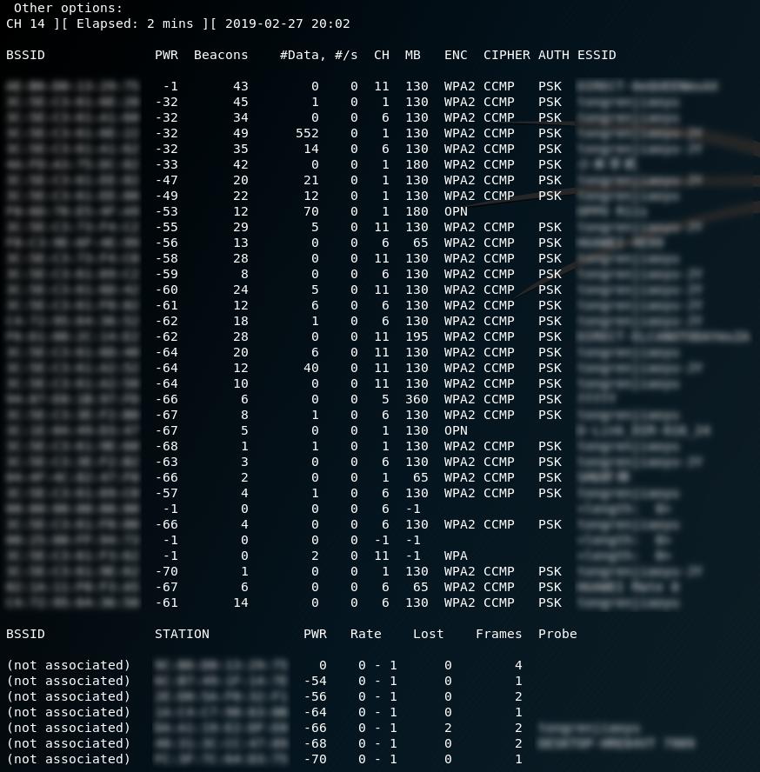Viewport: 760px width, 772px height.
Task: Click OPN in the -53 PWR row
Action: coord(456,212)
